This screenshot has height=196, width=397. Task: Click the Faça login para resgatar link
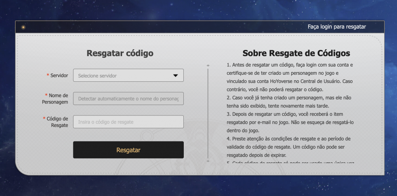click(x=337, y=27)
